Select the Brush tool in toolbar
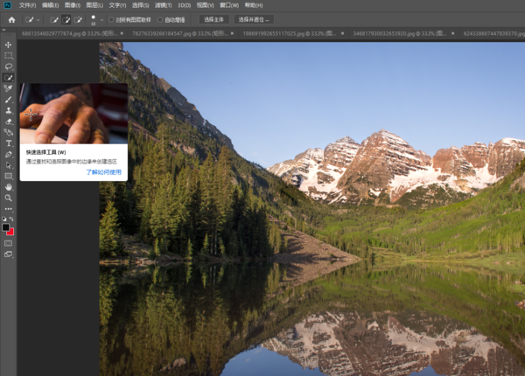The width and height of the screenshot is (525, 376). coord(8,100)
